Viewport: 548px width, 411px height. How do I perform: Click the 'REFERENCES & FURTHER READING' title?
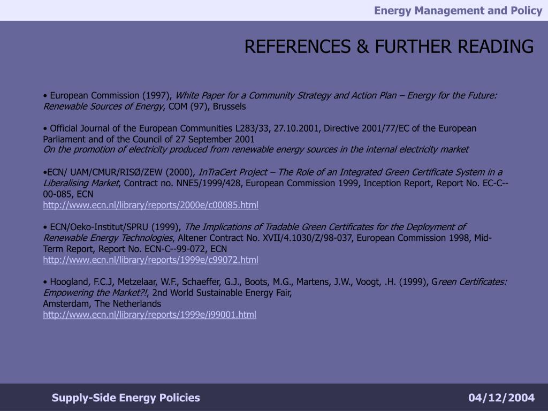point(389,47)
